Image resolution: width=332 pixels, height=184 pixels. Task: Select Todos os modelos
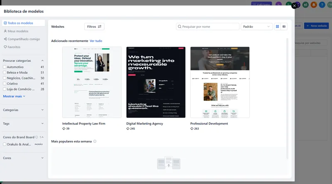23,23
